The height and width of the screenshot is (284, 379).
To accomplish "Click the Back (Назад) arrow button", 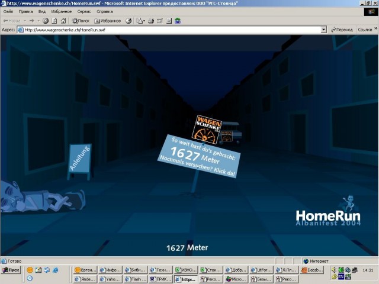I will click(12, 21).
